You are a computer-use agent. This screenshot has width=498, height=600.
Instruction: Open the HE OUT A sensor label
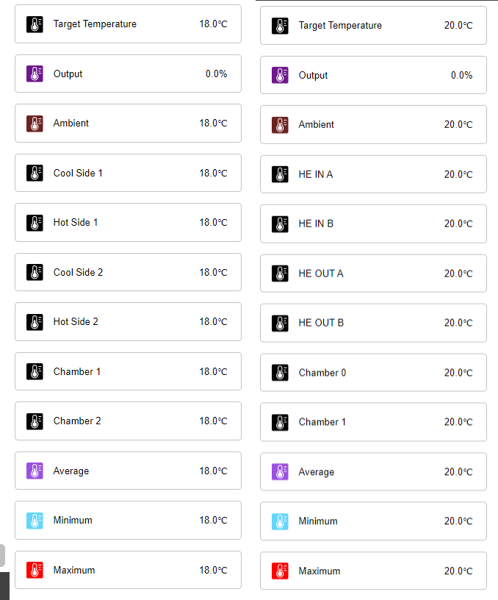pyautogui.click(x=321, y=274)
